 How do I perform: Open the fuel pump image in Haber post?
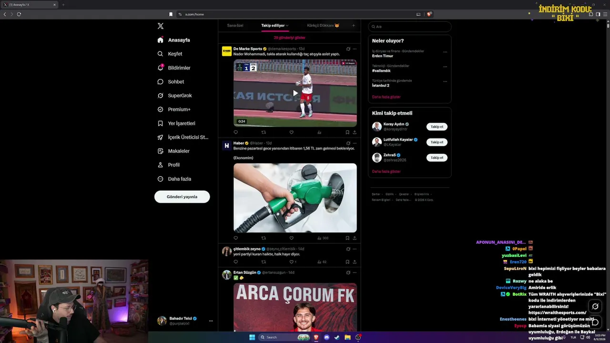tap(295, 198)
